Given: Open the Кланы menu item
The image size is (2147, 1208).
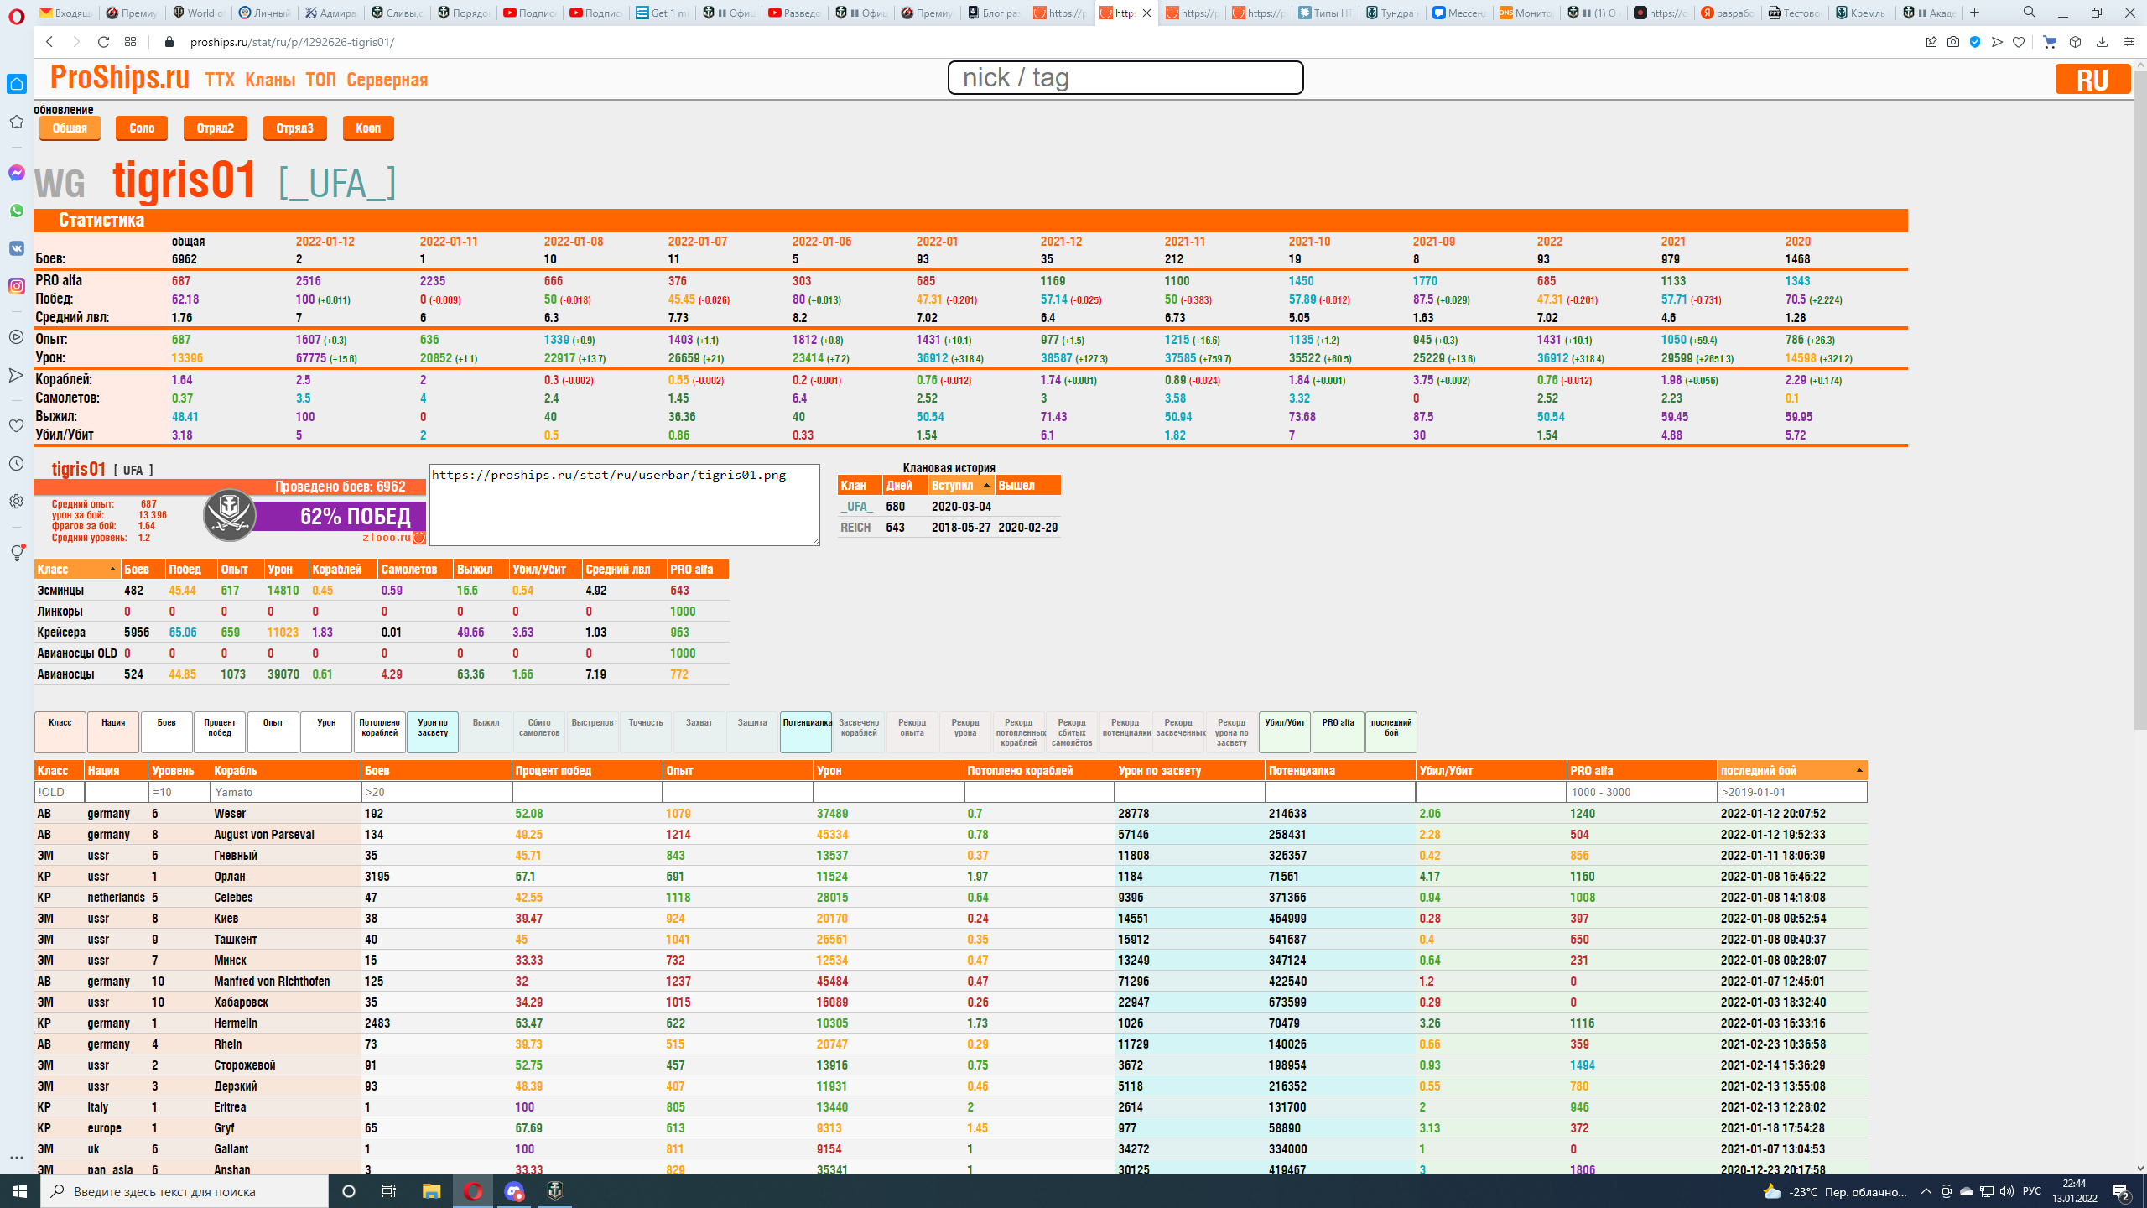Looking at the screenshot, I should pos(270,81).
